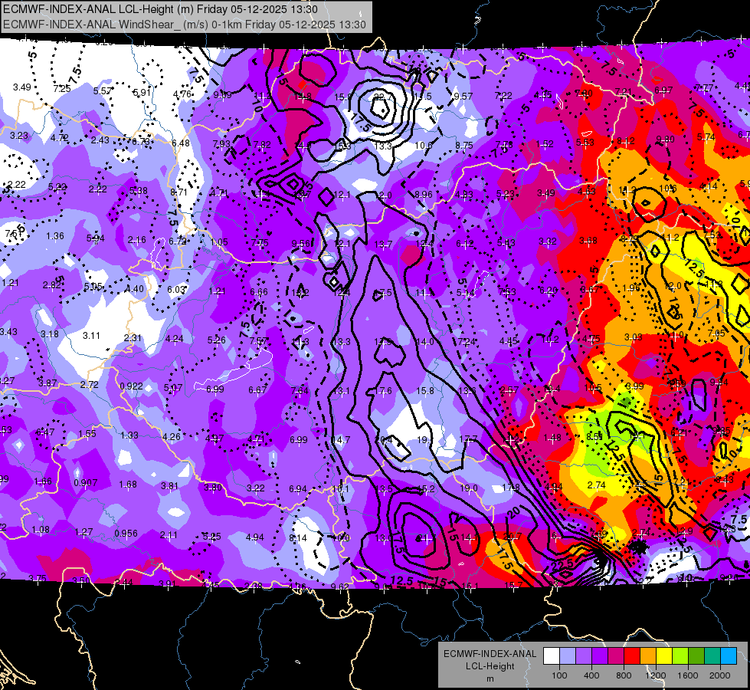Click the 6.48 wind shear value
The image size is (750, 690).
181,143
